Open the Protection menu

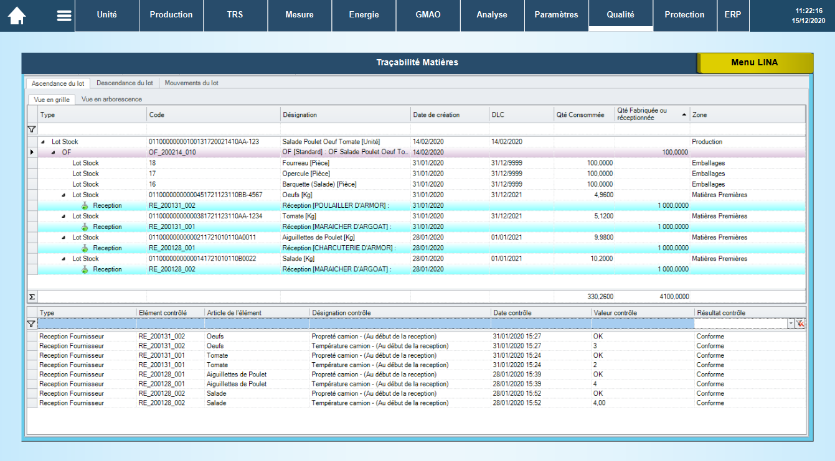684,15
